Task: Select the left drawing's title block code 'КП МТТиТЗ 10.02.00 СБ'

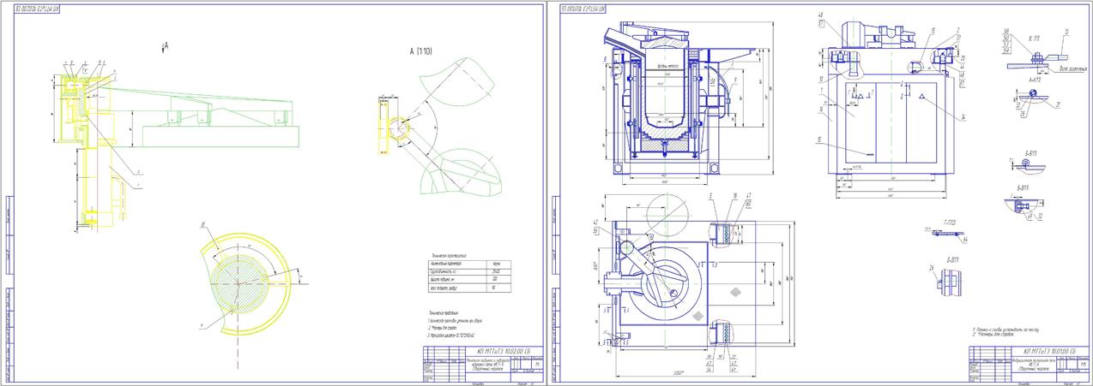Action: point(505,351)
